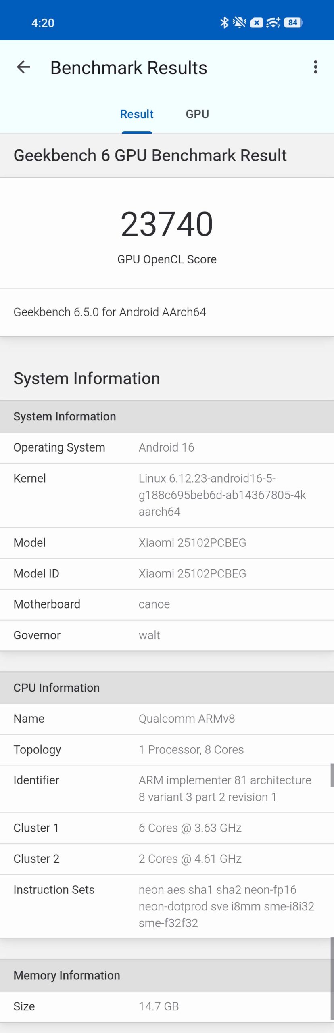Click the vertical scrollbar on right edge

click(332, 775)
